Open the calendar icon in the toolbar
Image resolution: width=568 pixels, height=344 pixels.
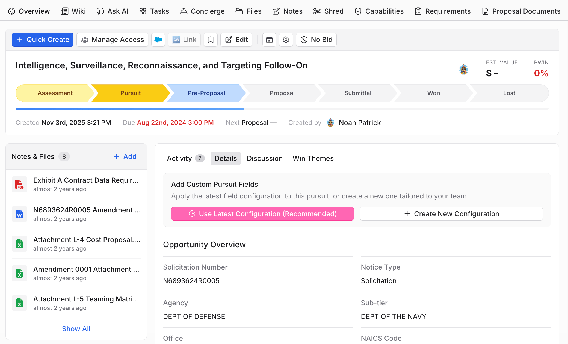click(x=269, y=40)
